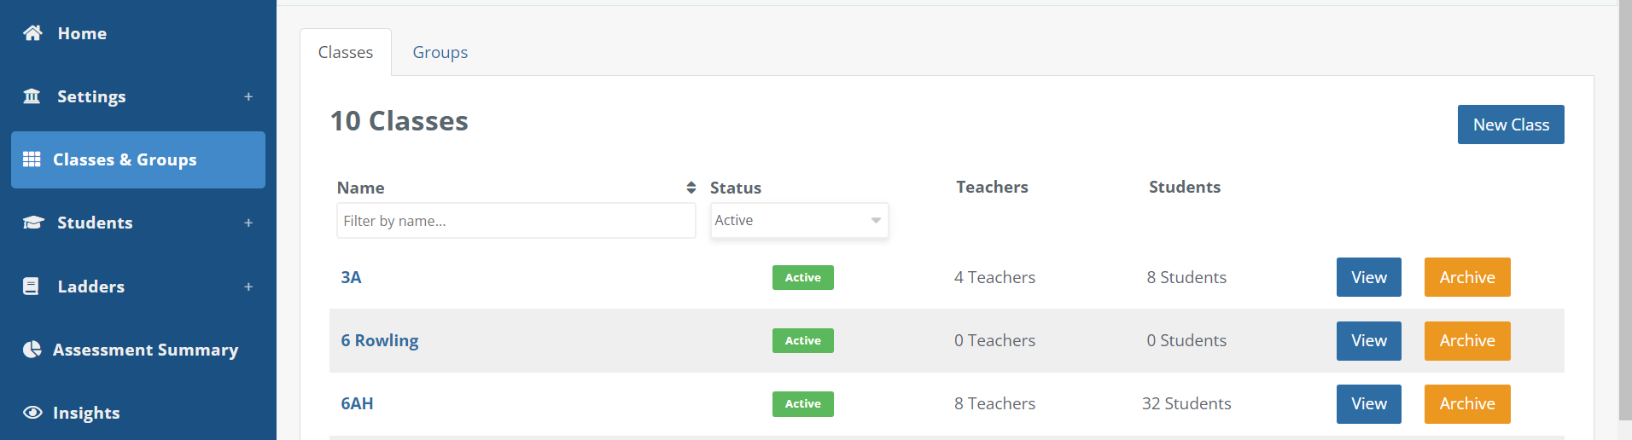
Task: Expand the Students submenu plus
Action: tap(248, 223)
